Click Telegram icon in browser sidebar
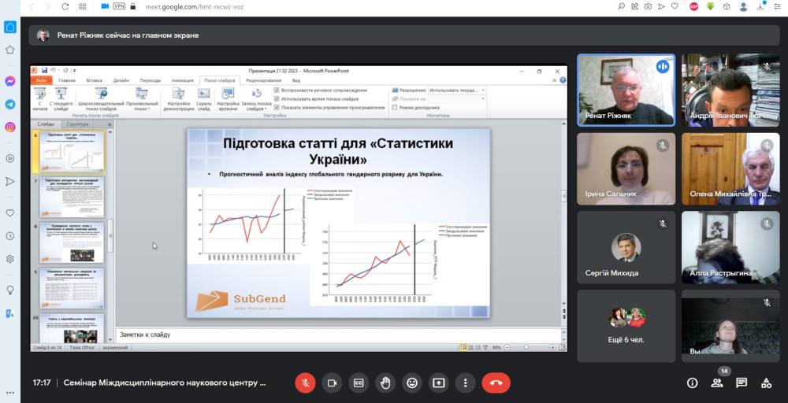 point(10,104)
